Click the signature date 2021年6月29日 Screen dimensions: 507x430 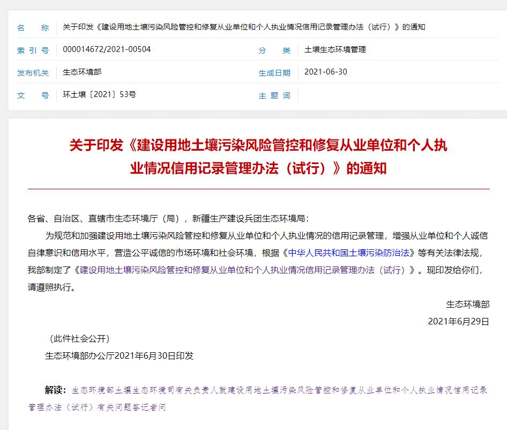pos(459,321)
